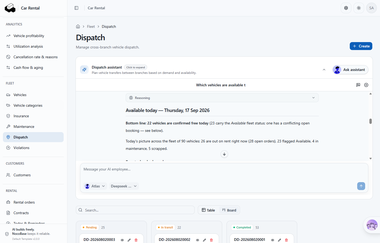Image resolution: width=380 pixels, height=243 pixels.
Task: Edit DD-202608020002 pencil icon
Action: pyautogui.click(x=204, y=240)
